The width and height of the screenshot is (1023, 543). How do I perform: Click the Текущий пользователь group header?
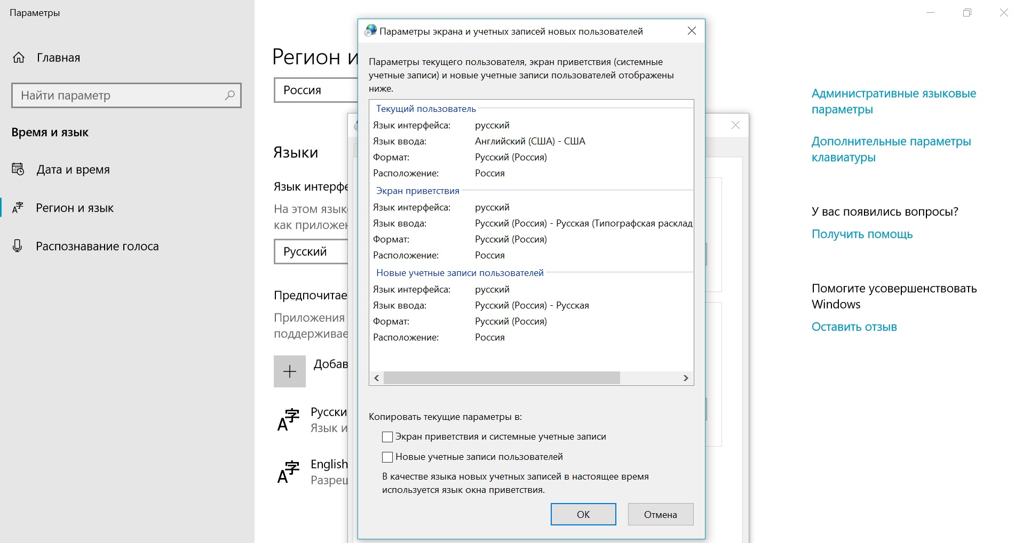(x=426, y=109)
